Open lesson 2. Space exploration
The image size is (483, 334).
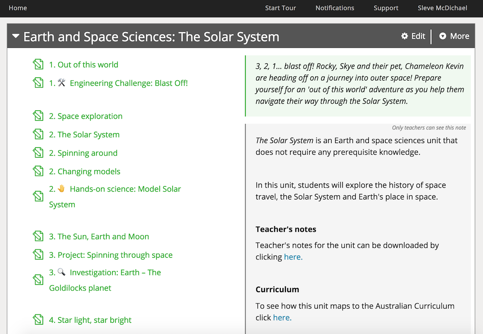pos(86,116)
